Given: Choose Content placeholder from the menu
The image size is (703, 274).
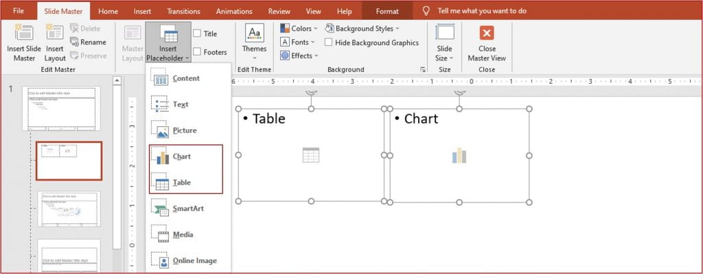Looking at the screenshot, I should [188, 78].
